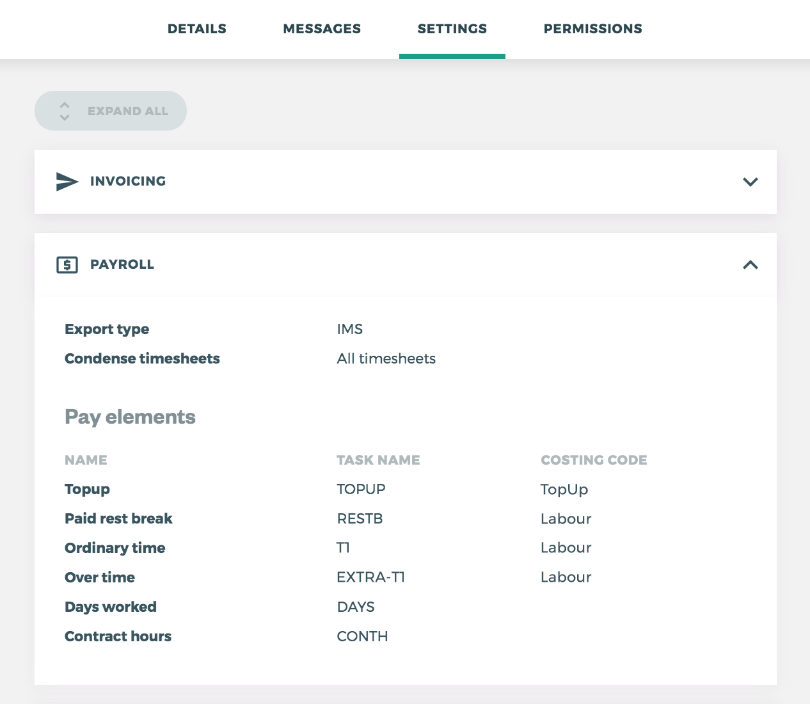The width and height of the screenshot is (810, 704).
Task: Click the Invoicing section header title
Action: click(x=128, y=182)
